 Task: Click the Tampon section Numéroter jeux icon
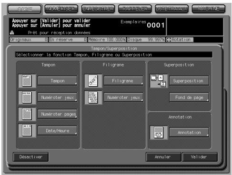pos(27,97)
